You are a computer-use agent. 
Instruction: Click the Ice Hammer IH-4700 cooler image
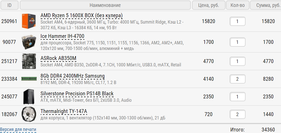[x=29, y=42]
